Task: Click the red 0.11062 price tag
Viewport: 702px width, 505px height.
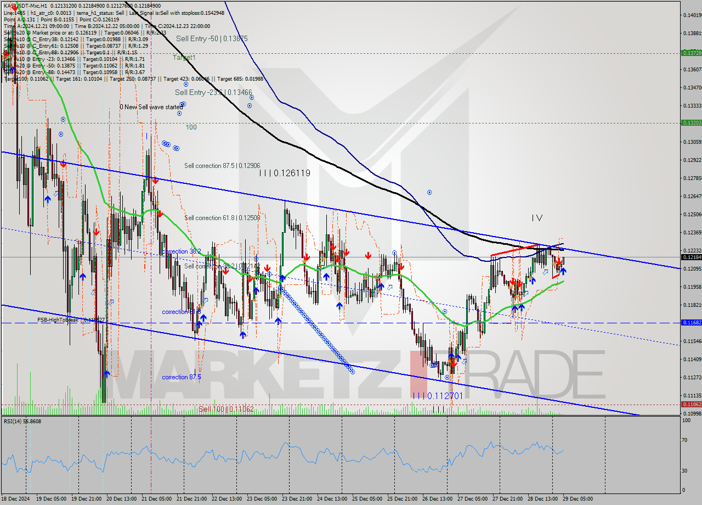Action: 691,404
